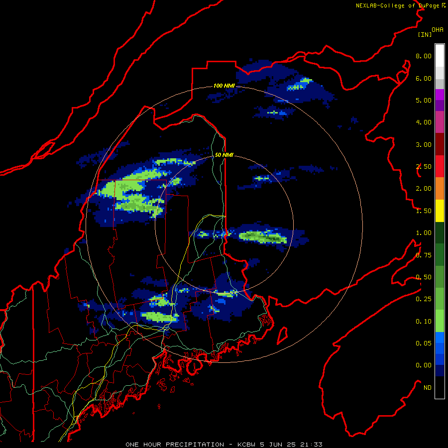This screenshot has height=448, width=448.
Task: Click the 6.00 legend value
Action: pos(424,78)
